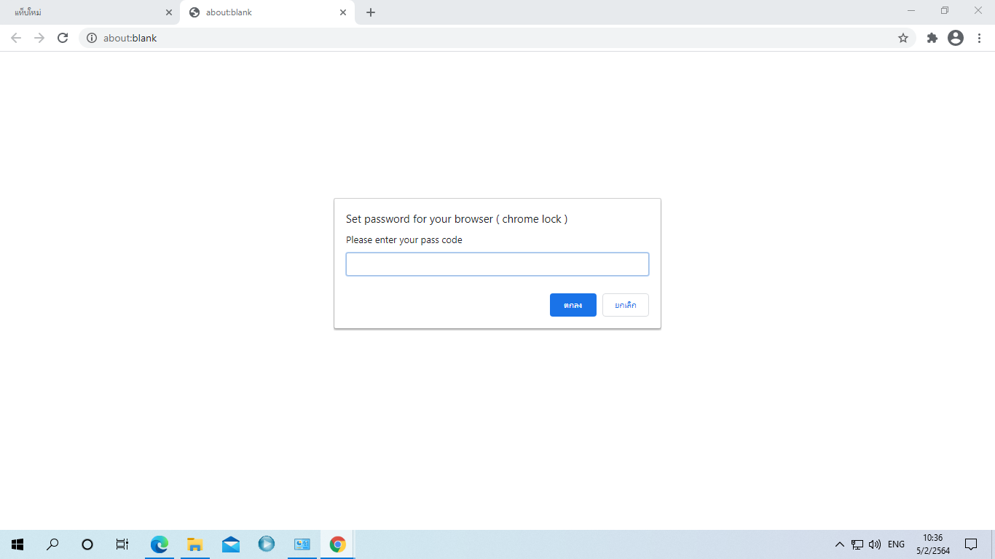The width and height of the screenshot is (995, 559).
Task: Close the แท็บใหม่ tab
Action: [x=169, y=12]
